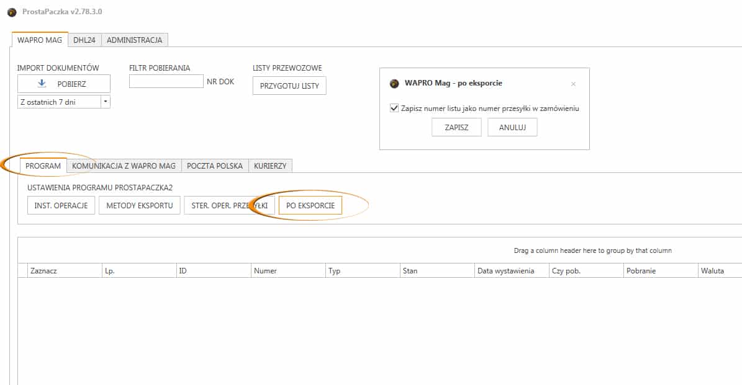Click the PRZYGOTUJ LISTY button
The height and width of the screenshot is (385, 742).
289,86
